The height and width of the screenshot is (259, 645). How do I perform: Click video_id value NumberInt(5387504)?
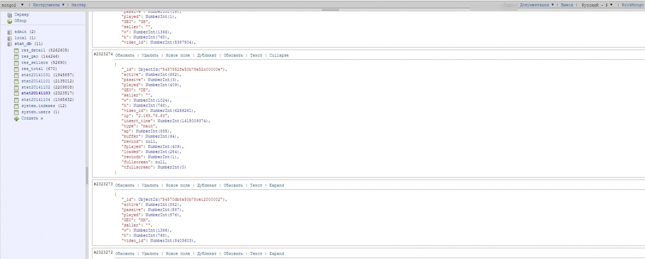[x=172, y=42]
